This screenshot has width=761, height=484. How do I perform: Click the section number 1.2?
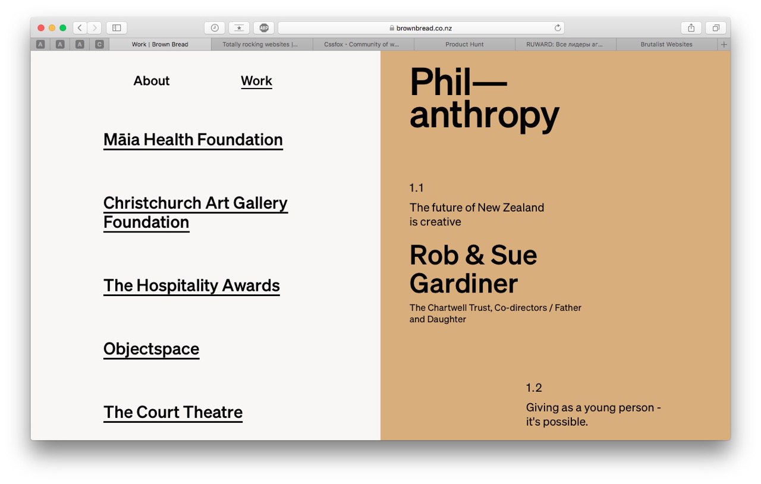click(534, 388)
